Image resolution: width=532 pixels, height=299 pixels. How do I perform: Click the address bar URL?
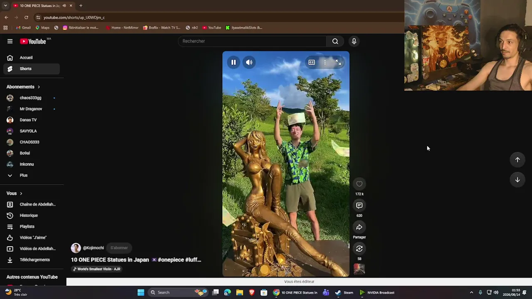74,17
